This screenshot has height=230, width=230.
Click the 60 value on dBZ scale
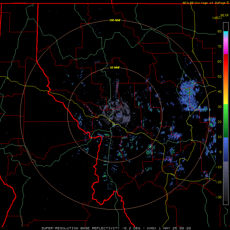click(x=220, y=61)
